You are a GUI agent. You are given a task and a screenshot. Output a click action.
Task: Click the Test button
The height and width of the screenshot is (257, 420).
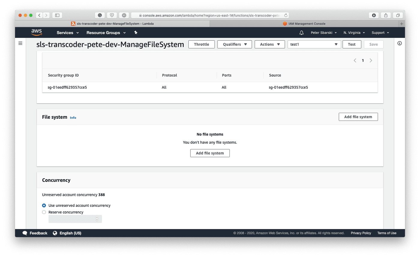click(x=352, y=44)
